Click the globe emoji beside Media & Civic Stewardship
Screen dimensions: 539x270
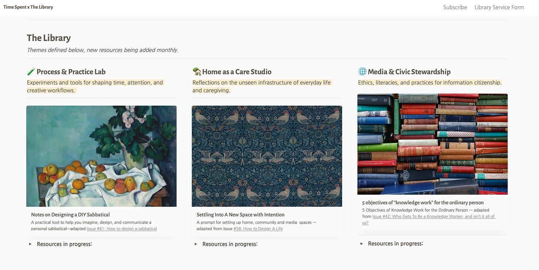click(x=362, y=72)
